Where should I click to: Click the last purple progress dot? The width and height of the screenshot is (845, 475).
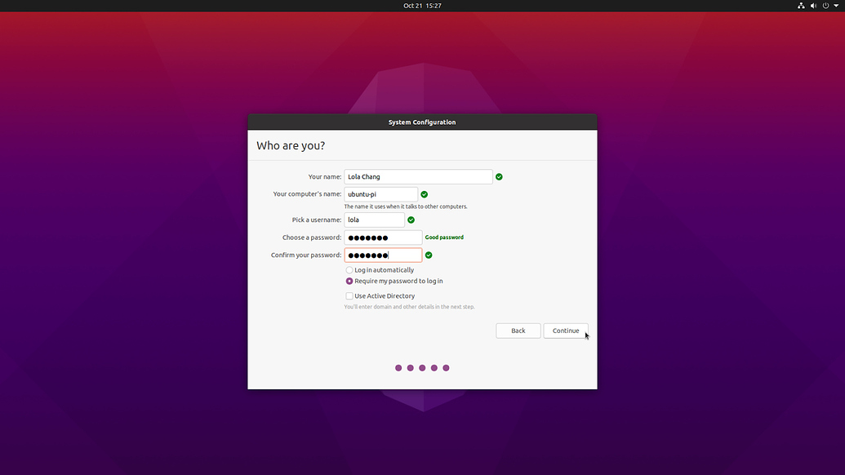tap(446, 367)
